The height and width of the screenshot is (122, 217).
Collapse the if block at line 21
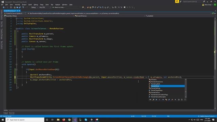point(16,69)
